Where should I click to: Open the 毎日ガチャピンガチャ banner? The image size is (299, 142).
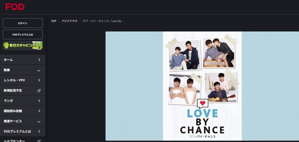(x=23, y=46)
